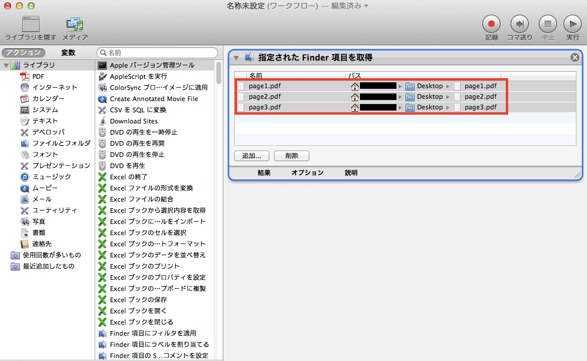The image size is (587, 361).
Task: Remove action with its close X button
Action: tap(575, 57)
